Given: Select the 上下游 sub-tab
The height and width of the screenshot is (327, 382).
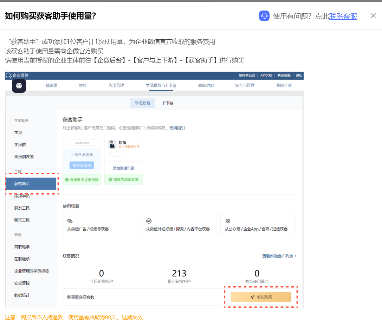Looking at the screenshot, I should (x=167, y=103).
